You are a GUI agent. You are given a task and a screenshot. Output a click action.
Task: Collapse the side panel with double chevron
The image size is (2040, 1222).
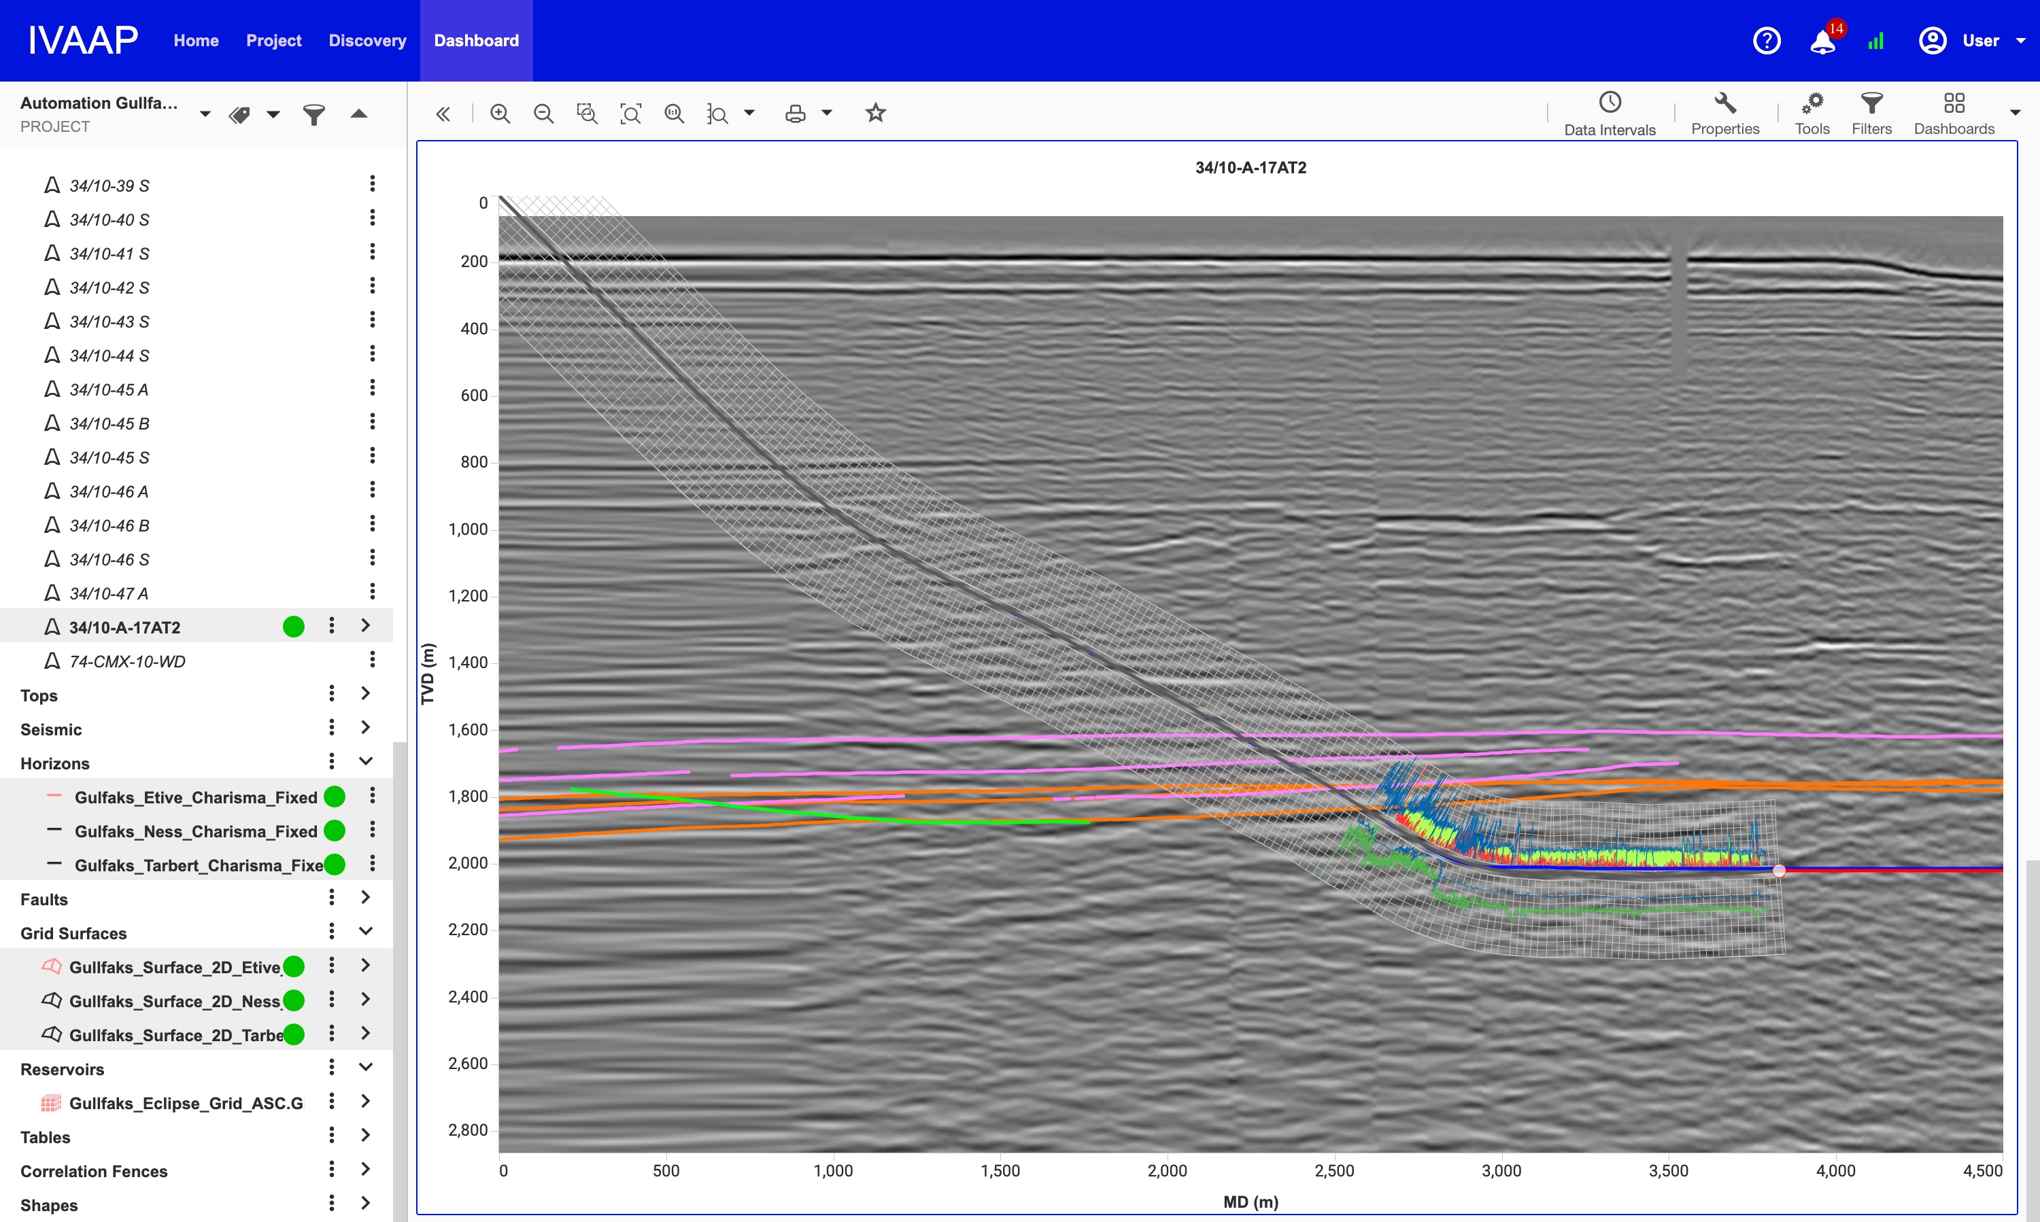click(x=443, y=114)
